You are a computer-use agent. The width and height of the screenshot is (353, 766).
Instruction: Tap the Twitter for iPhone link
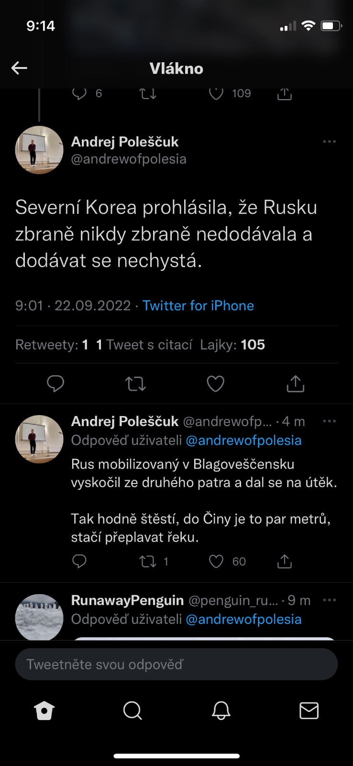(x=198, y=305)
